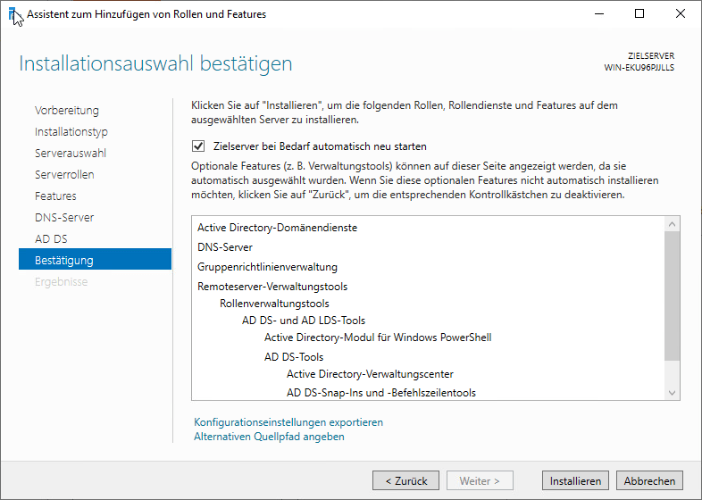Go back with the Zurück button
The image size is (702, 500).
click(406, 480)
